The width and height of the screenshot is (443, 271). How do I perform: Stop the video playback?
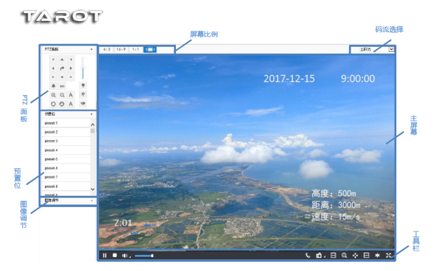tap(114, 256)
